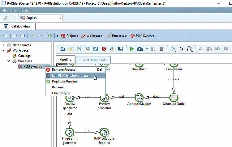Viewport: 232px width, 147px height.
Task: Choose Change type from context menu
Action: (75, 93)
